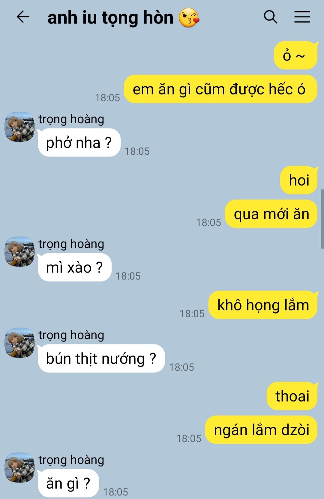Tap the 'hoi' yellow bubble
Viewport: 324px width, 499px height.
(299, 180)
